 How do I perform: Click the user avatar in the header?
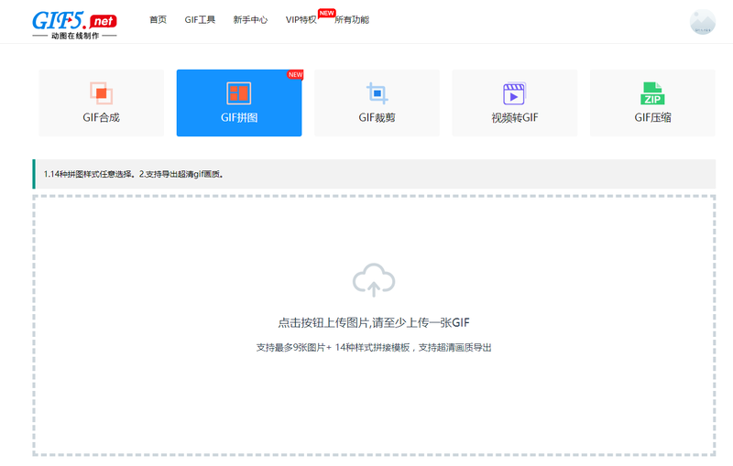pos(702,22)
